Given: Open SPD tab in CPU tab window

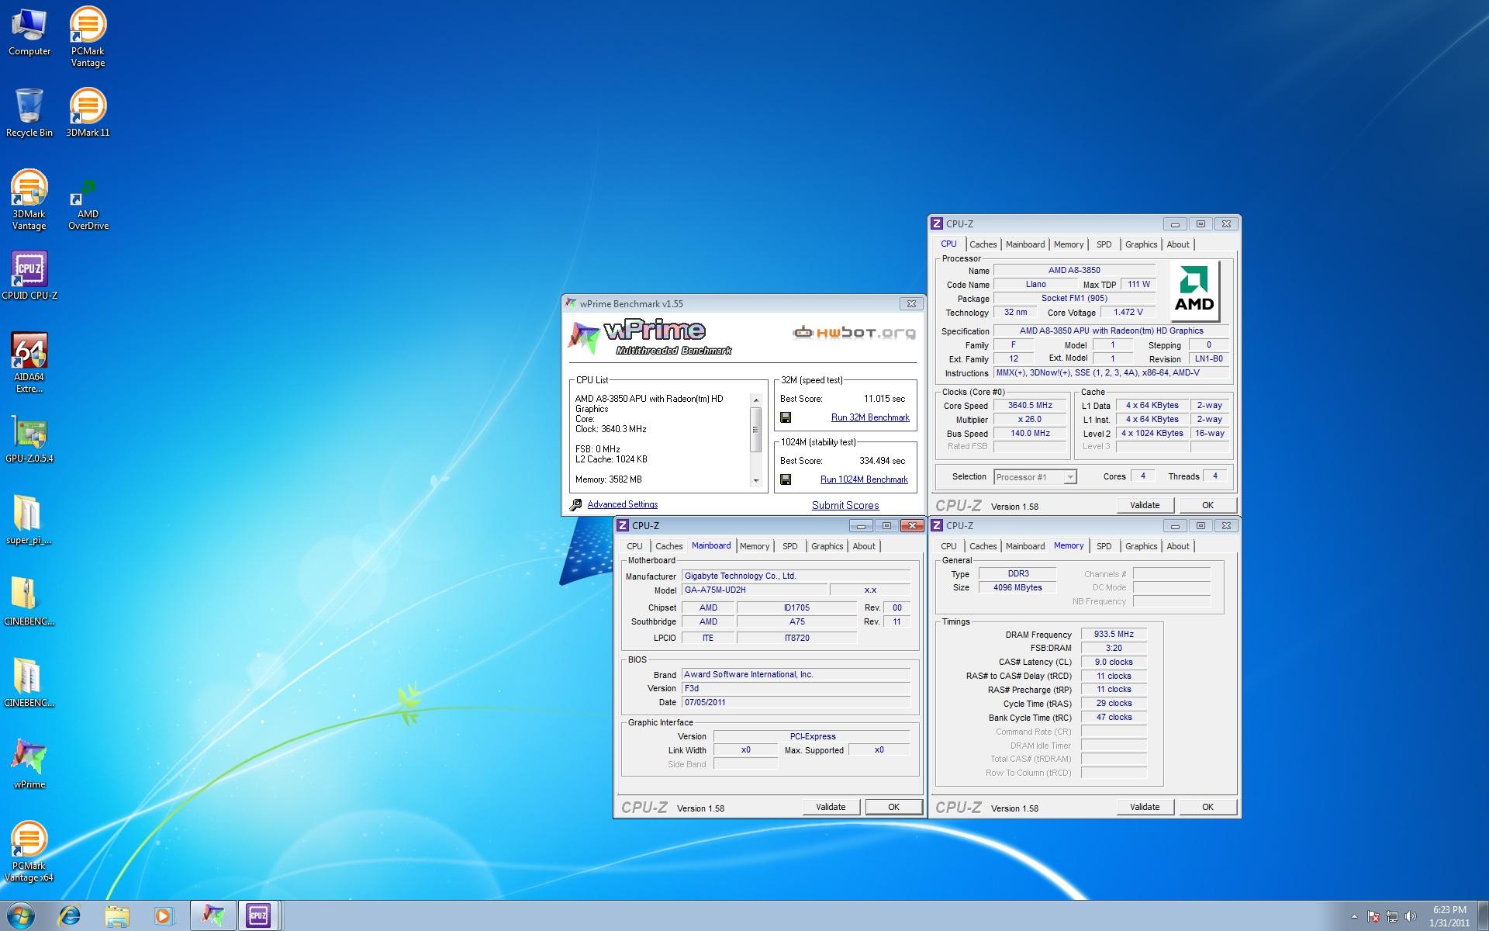Looking at the screenshot, I should (x=1104, y=244).
